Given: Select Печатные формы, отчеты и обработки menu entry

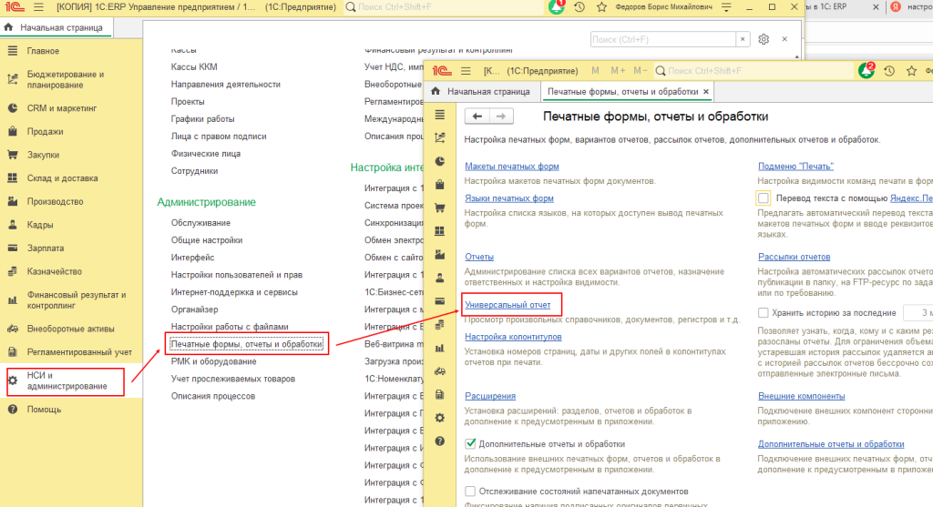Looking at the screenshot, I should point(246,344).
